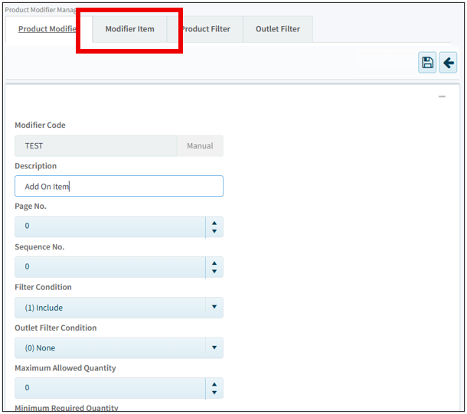Increase Page No. with up arrow
This screenshot has width=467, height=414.
(214, 222)
